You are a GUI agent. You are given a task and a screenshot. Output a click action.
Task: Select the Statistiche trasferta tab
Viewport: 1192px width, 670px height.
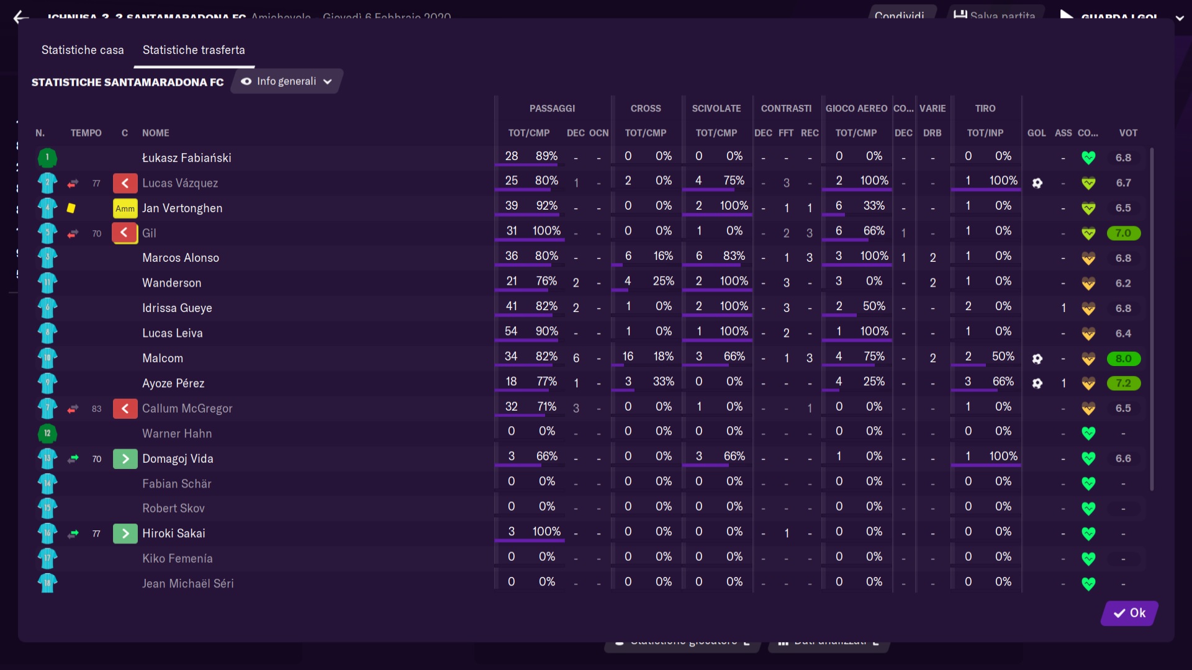(194, 50)
